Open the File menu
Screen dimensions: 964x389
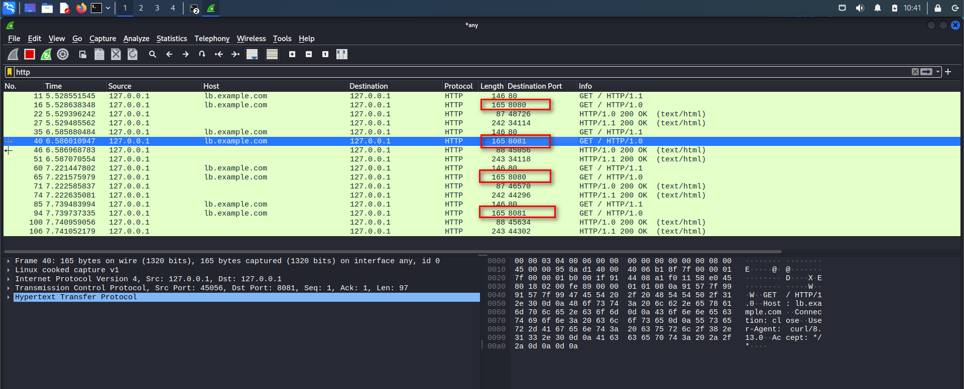[x=14, y=39]
